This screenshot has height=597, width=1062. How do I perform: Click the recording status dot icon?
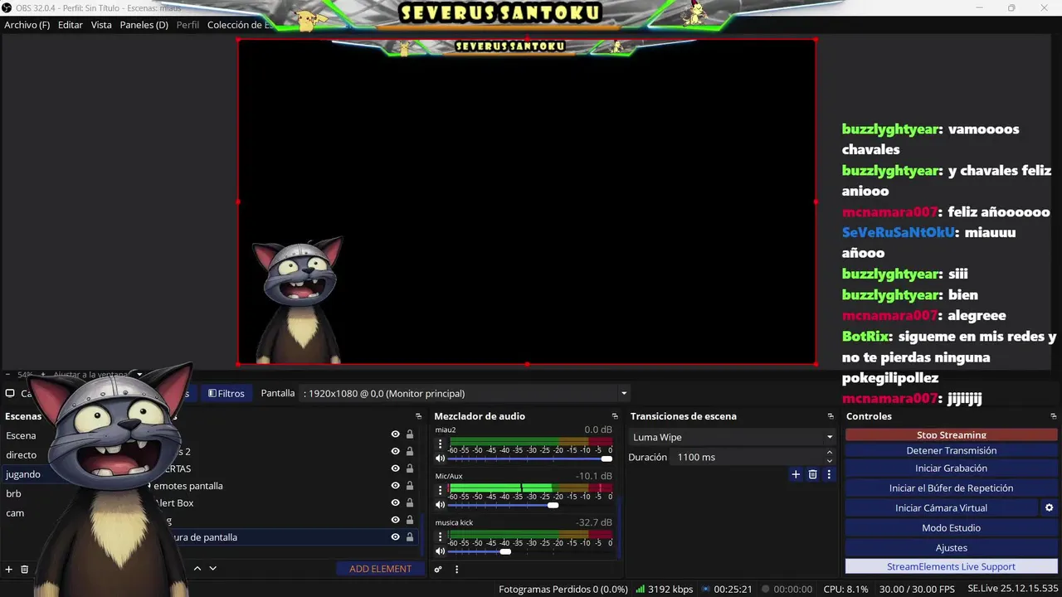tap(766, 590)
